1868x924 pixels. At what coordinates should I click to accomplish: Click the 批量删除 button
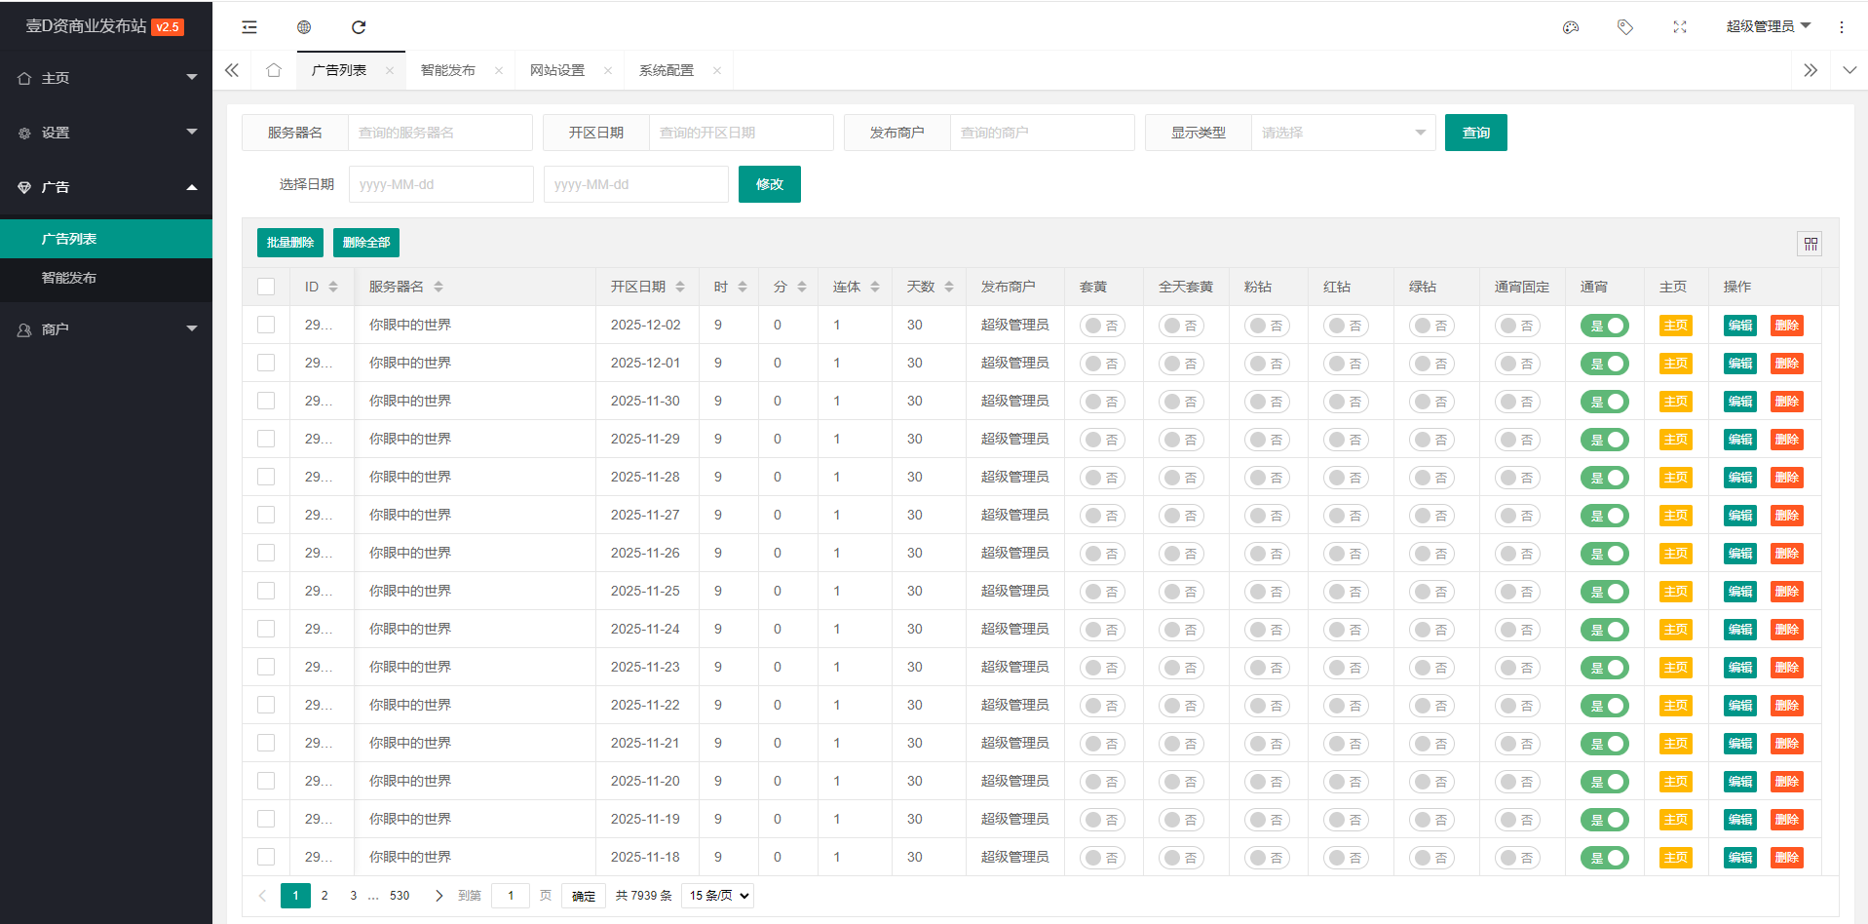point(289,243)
